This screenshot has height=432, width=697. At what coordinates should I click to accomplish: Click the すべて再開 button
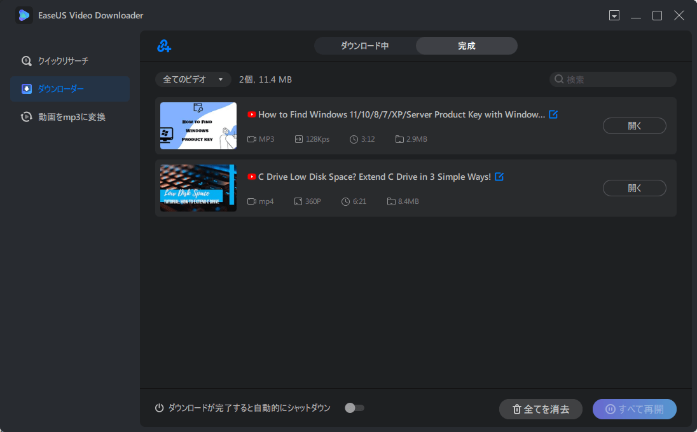[x=634, y=409]
